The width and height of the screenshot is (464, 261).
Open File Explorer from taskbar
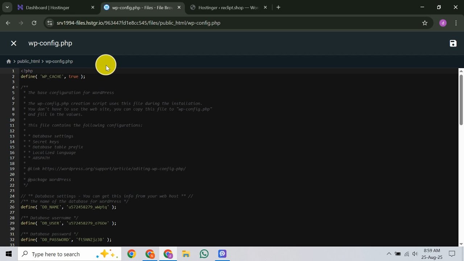point(186,254)
